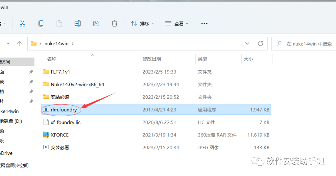The width and height of the screenshot is (336, 176).
Task: Share the selected file via toolbar
Action: point(96,23)
